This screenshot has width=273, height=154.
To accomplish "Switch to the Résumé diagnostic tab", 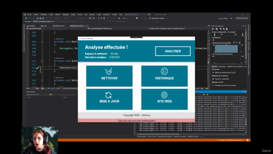I will tap(214, 67).
